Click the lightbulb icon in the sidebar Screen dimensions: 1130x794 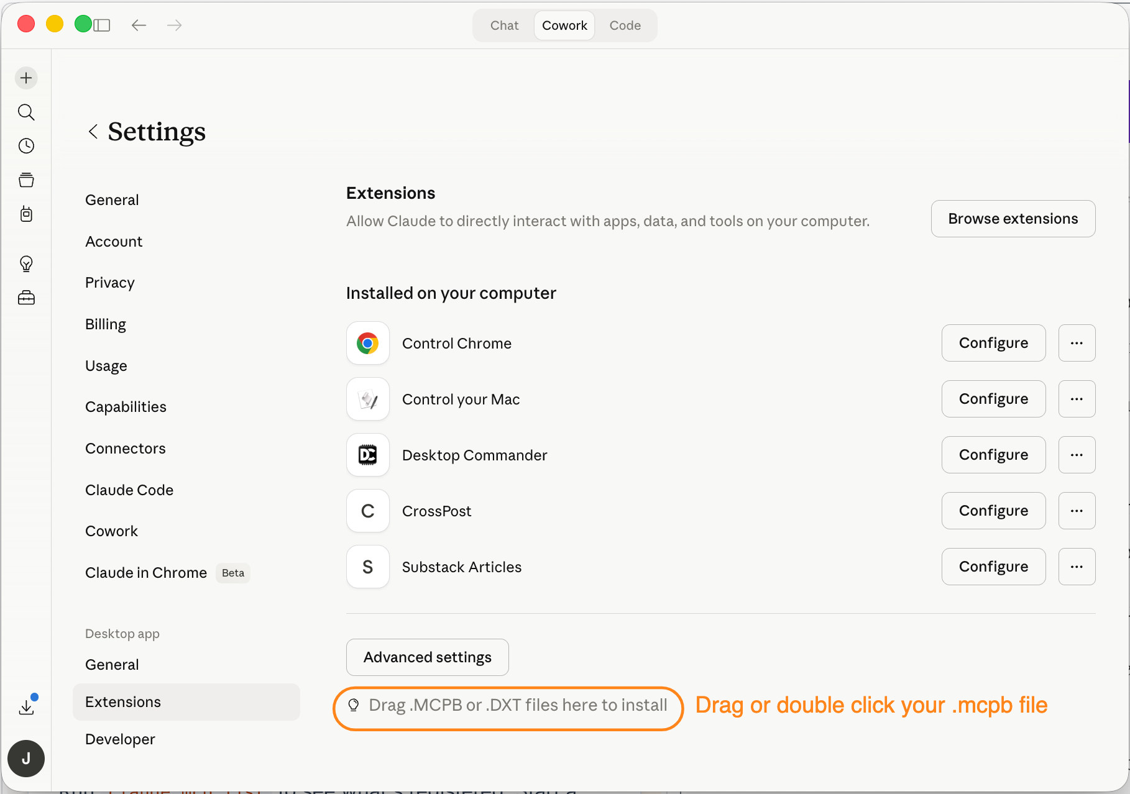[x=26, y=264]
